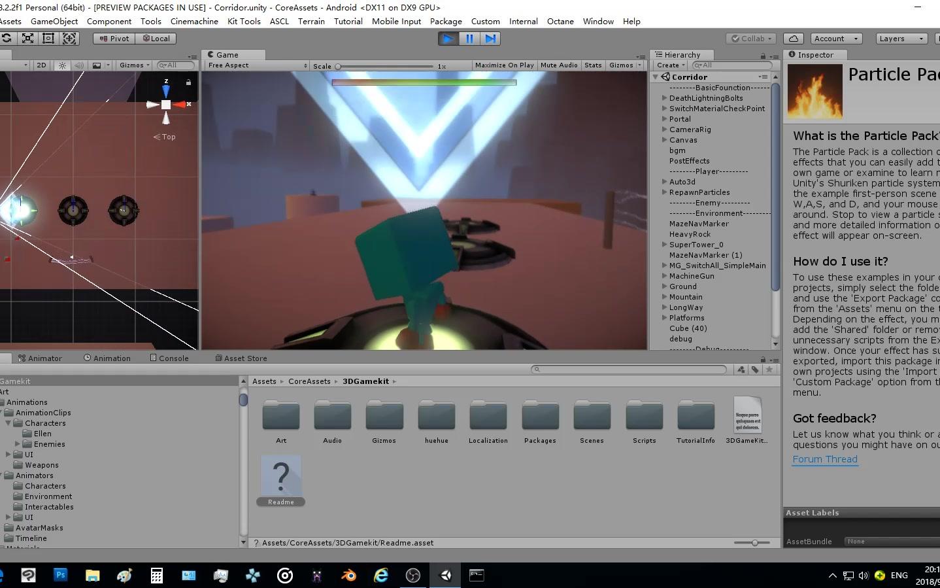
Task: Toggle Maximize On Play
Action: point(504,65)
